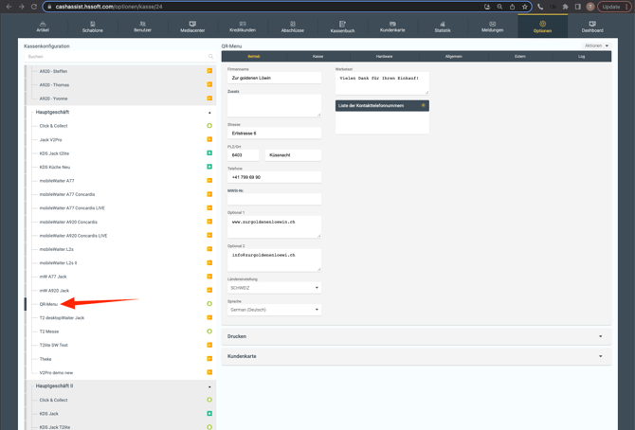Image resolution: width=635 pixels, height=430 pixels.
Task: Click the Firmenname input field
Action: pyautogui.click(x=274, y=78)
